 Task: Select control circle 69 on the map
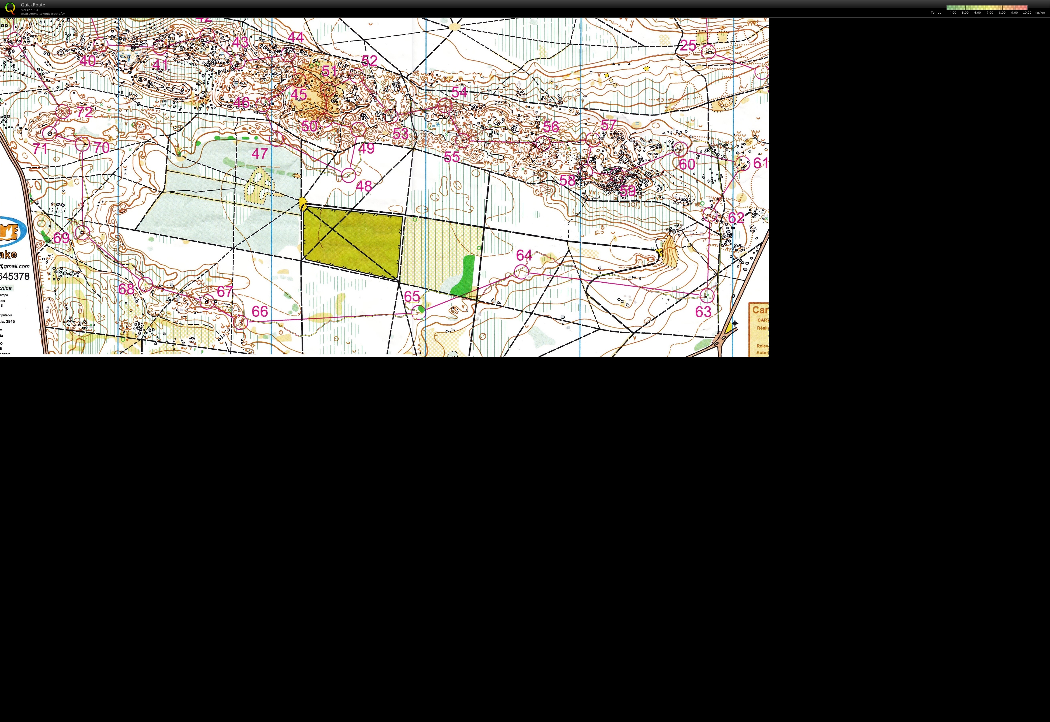[x=82, y=233]
